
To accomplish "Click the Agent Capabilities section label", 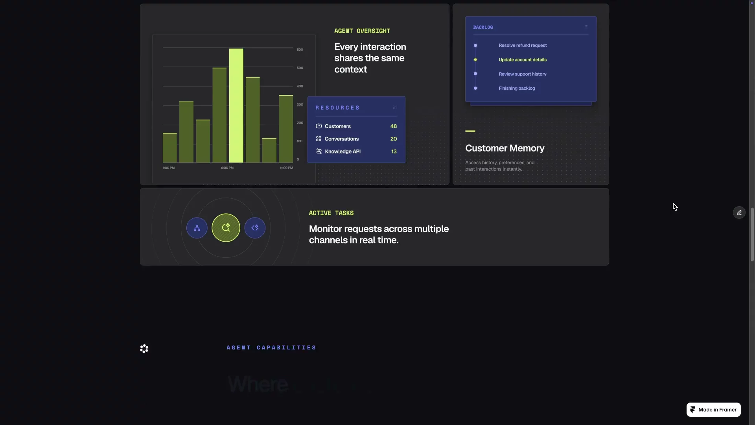I will coord(271,347).
